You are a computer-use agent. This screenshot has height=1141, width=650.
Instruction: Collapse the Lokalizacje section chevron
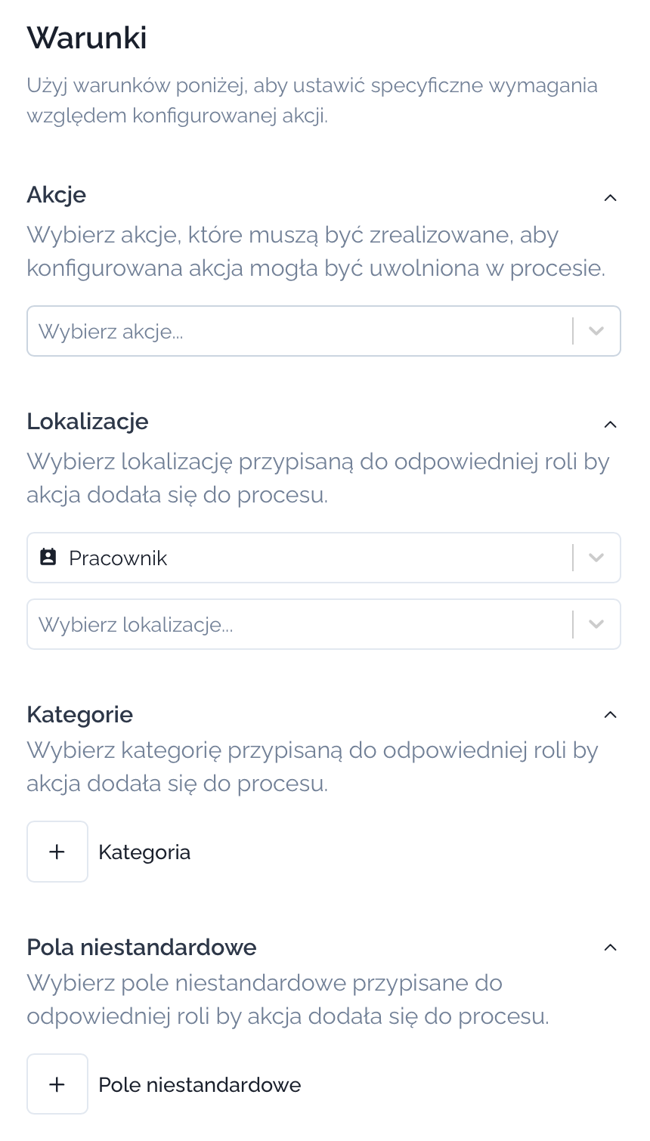click(611, 425)
